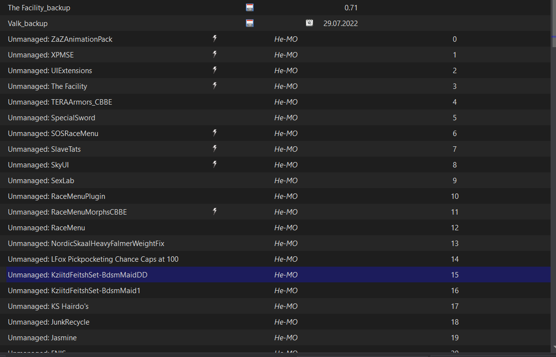Select Unmanaged: SpecialSword entry
Screen dimensions: 556x357
[275, 117]
